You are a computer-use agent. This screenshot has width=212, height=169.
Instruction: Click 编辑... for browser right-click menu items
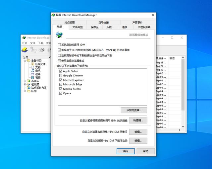(138, 132)
